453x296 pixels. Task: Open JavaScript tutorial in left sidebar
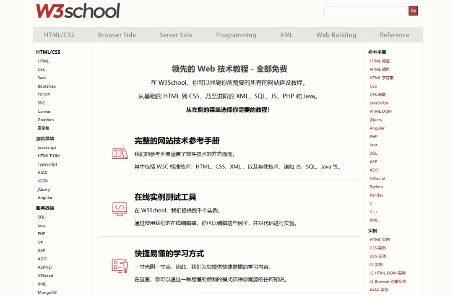tap(47, 147)
